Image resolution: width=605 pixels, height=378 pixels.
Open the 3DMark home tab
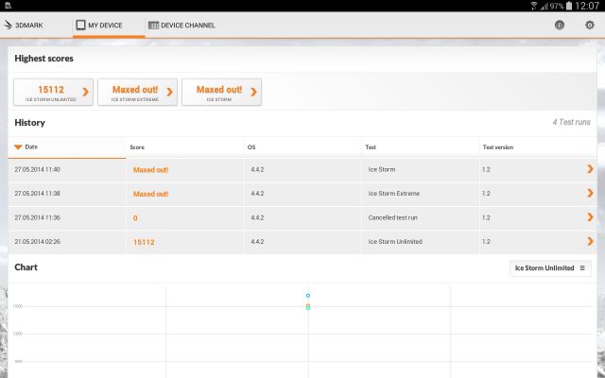24,26
